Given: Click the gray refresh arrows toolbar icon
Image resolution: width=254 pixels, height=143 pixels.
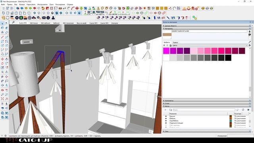Looking at the screenshot, I should point(8,17).
